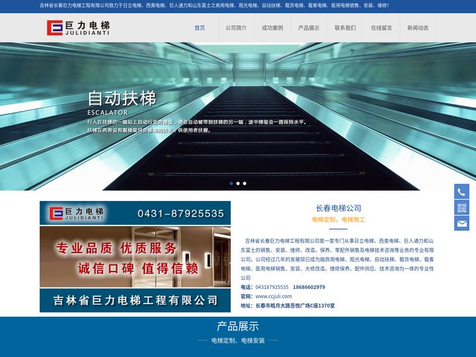Click phone number 043187925535
The height and width of the screenshot is (357, 476).
pyautogui.click(x=272, y=287)
